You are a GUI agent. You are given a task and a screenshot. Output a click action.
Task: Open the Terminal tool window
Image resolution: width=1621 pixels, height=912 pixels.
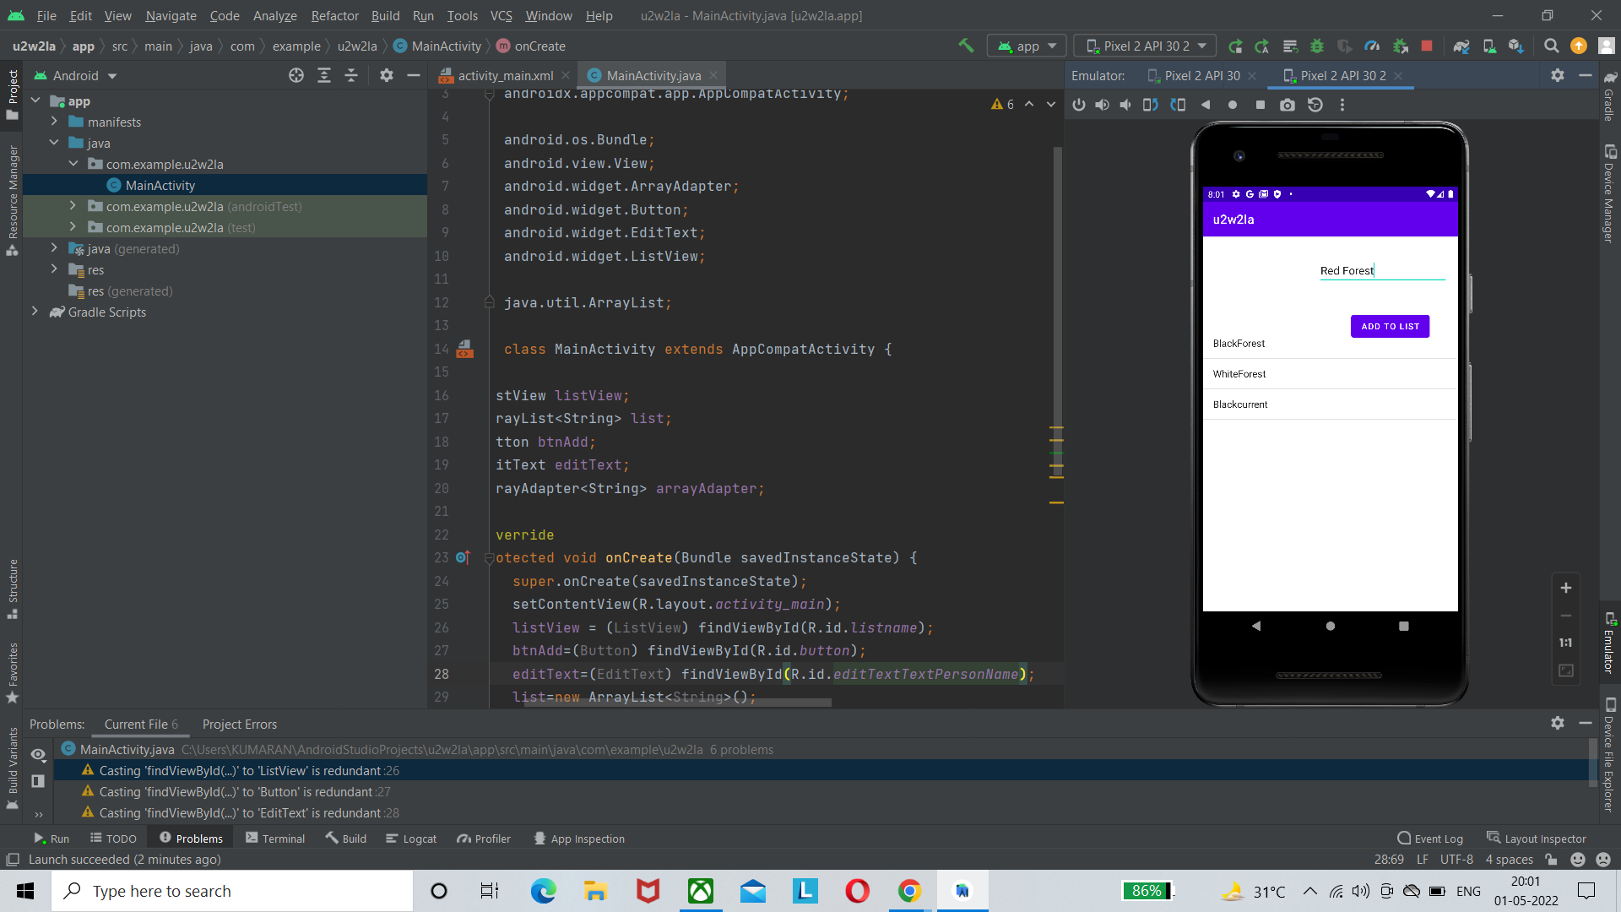coord(275,838)
